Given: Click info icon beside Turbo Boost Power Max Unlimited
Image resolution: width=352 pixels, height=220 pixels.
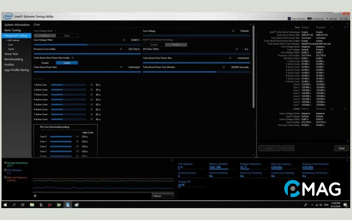Looking at the screenshot, I should [x=121, y=67].
